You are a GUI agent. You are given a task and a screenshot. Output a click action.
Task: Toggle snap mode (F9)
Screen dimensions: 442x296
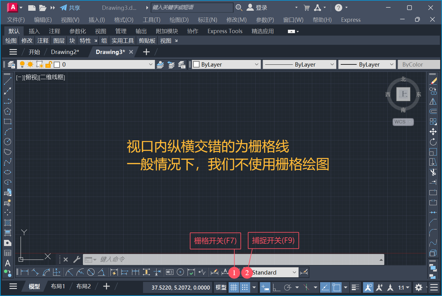point(245,287)
